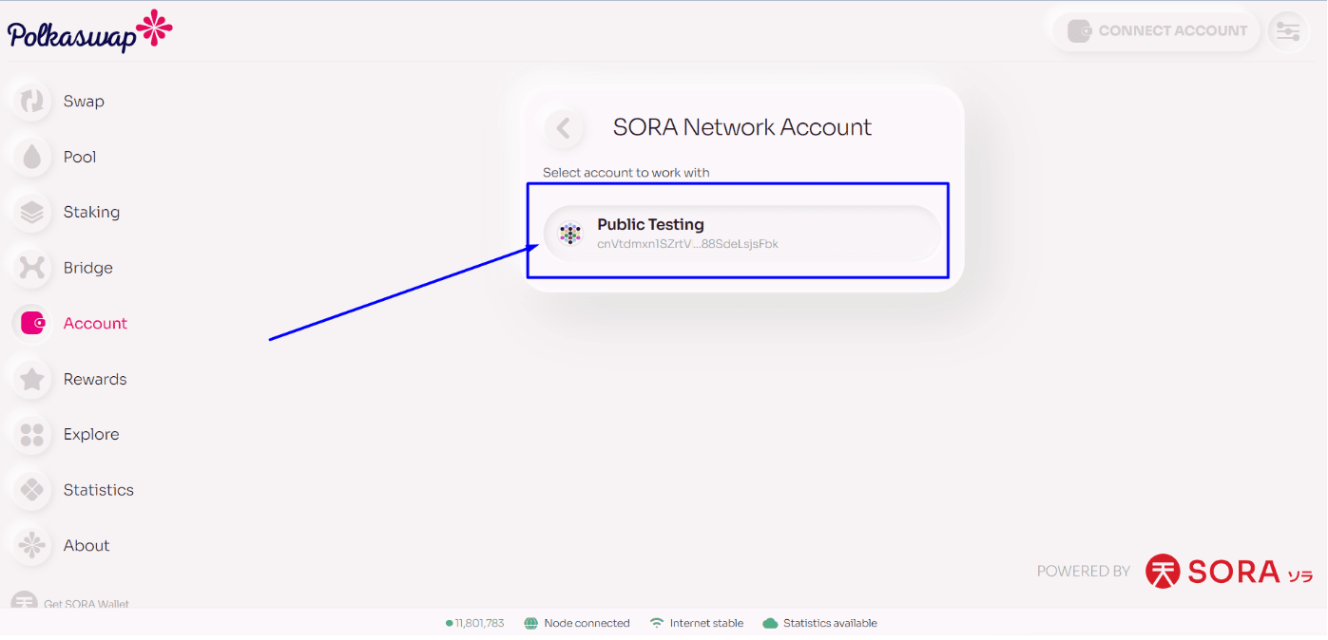This screenshot has height=640, width=1328.
Task: Click the Get SORA Wallet link
Action: pos(86,604)
